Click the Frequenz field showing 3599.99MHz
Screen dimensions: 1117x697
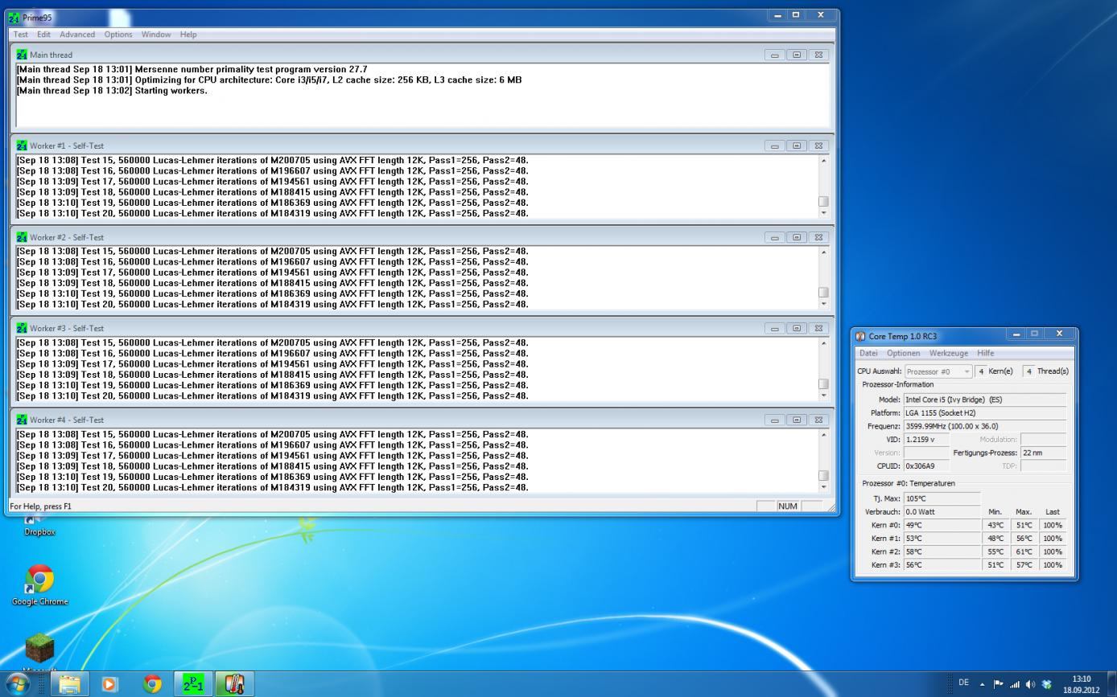(x=985, y=426)
